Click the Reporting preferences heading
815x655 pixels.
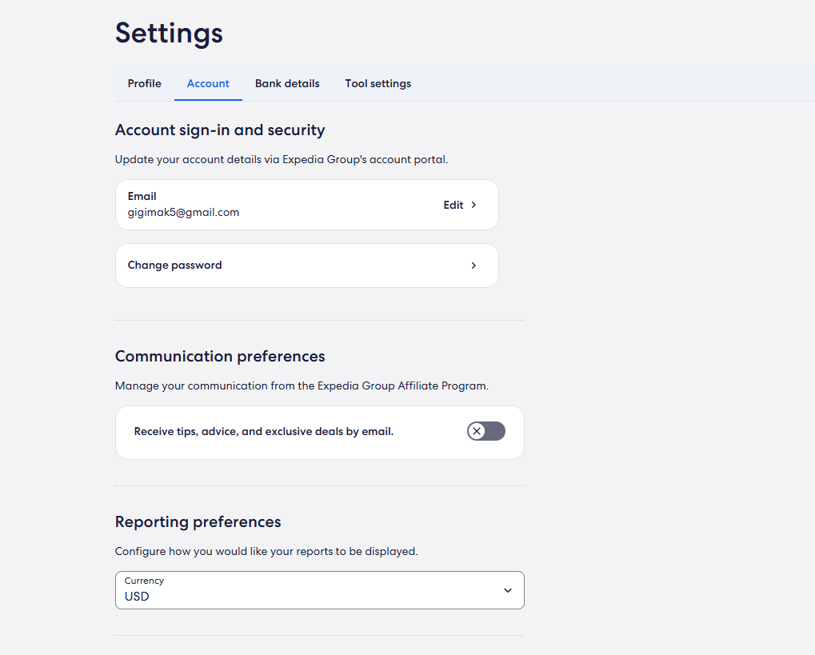(198, 522)
